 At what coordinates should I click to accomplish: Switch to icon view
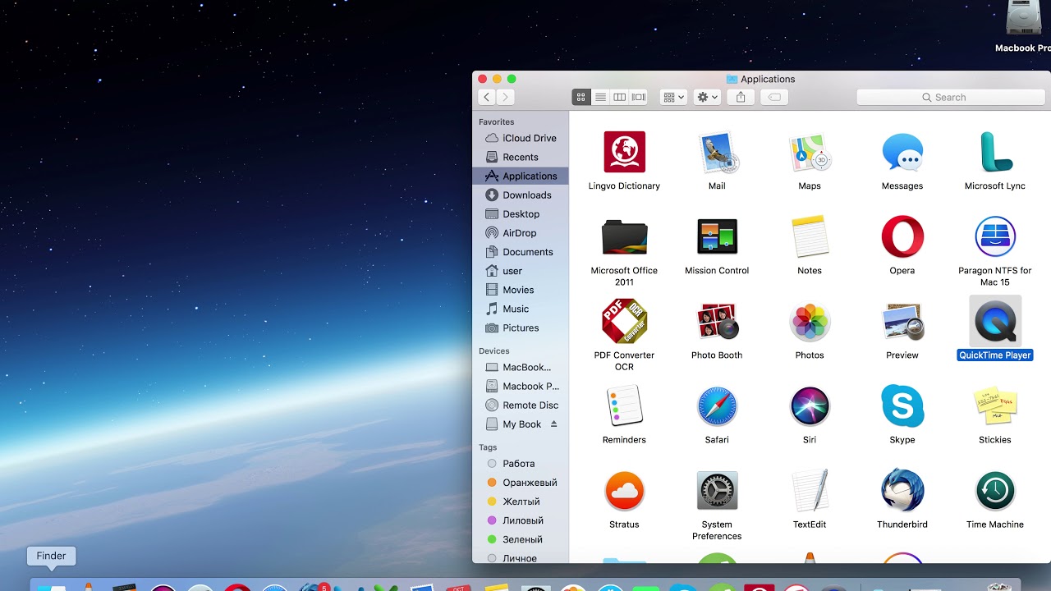(581, 97)
